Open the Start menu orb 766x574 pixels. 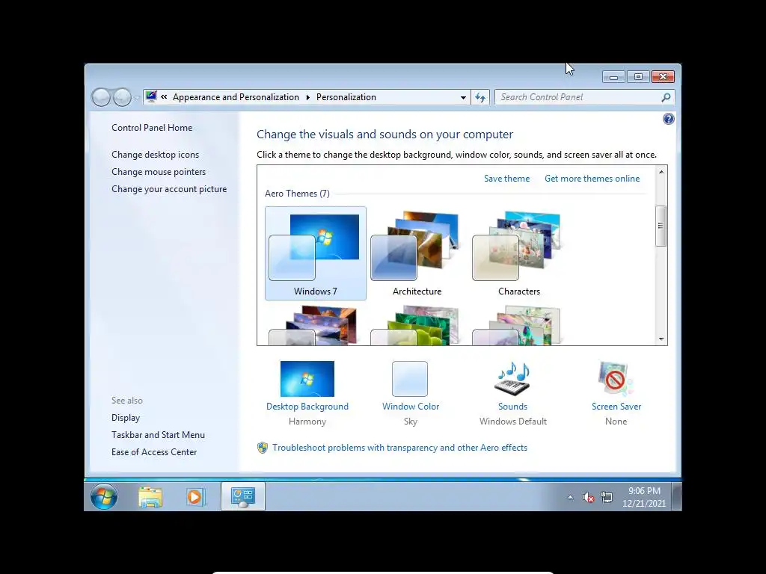103,496
